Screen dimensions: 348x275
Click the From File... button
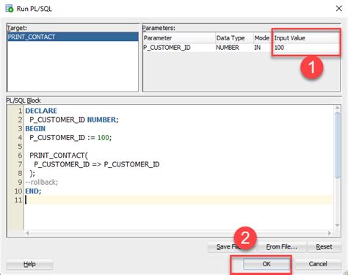pyautogui.click(x=282, y=247)
